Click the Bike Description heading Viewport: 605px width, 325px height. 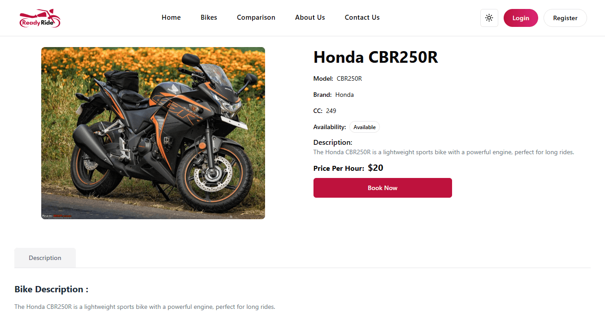[51, 290]
